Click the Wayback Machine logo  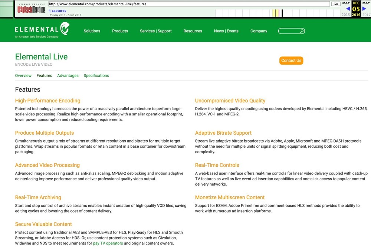(x=31, y=9)
